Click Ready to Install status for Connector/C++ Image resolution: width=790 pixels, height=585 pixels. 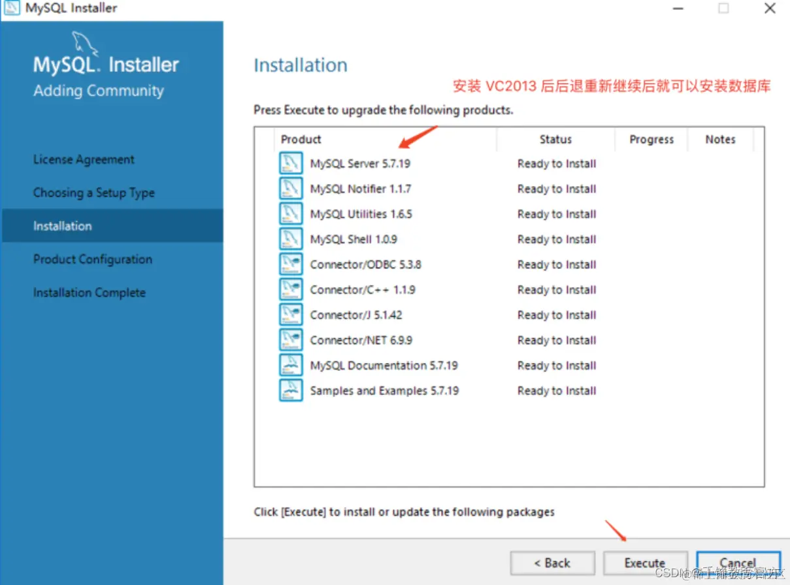557,290
